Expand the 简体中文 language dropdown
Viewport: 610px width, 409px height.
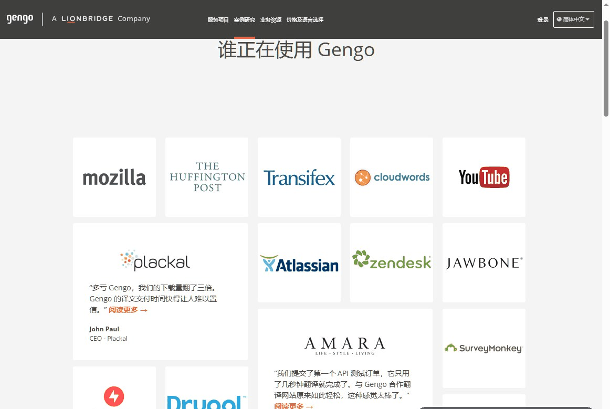coord(573,19)
